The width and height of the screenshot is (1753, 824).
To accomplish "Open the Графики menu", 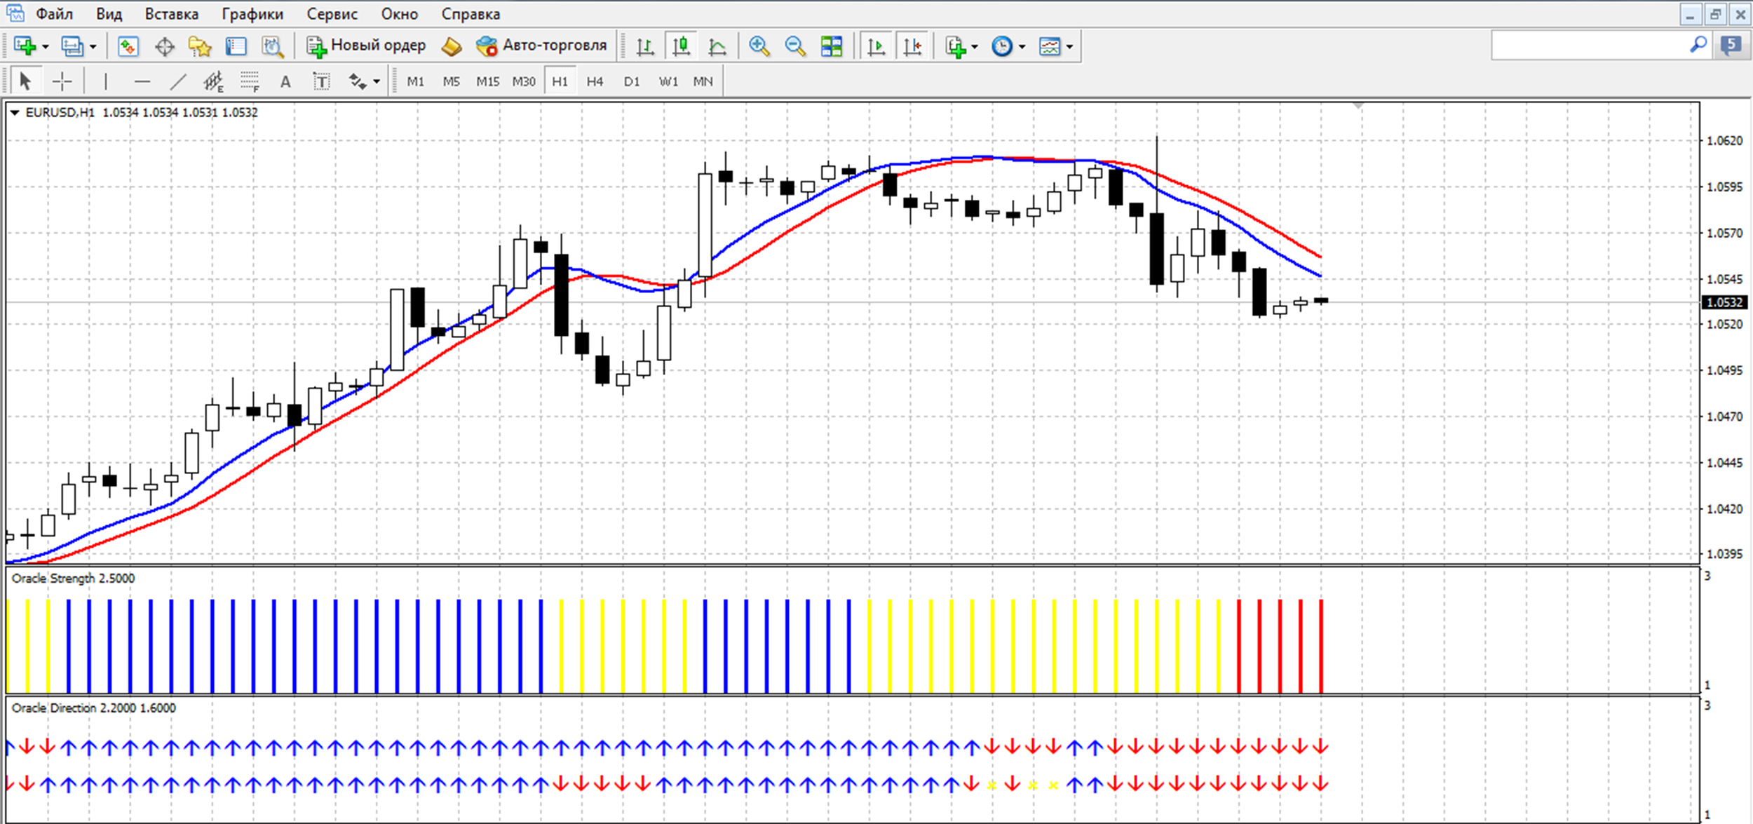I will (252, 14).
